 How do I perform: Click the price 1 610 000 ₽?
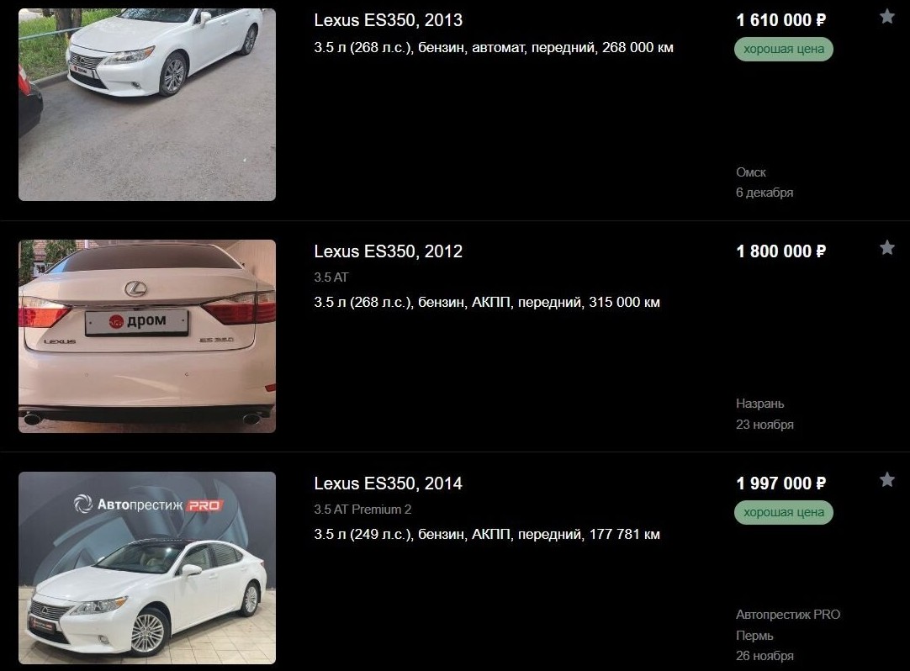click(x=780, y=20)
